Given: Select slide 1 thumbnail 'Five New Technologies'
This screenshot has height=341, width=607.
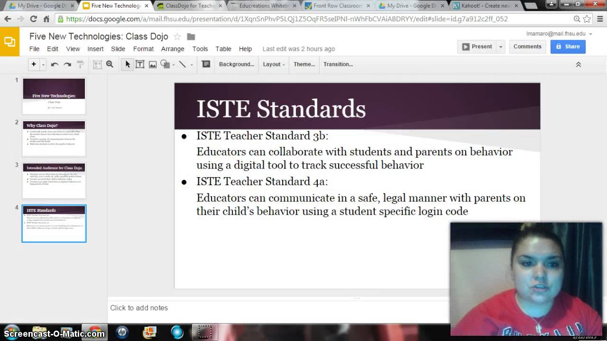Looking at the screenshot, I should point(54,96).
